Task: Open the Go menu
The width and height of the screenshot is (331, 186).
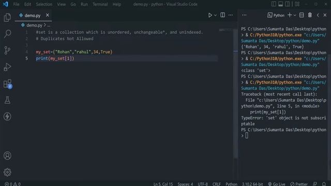Action: (x=73, y=4)
